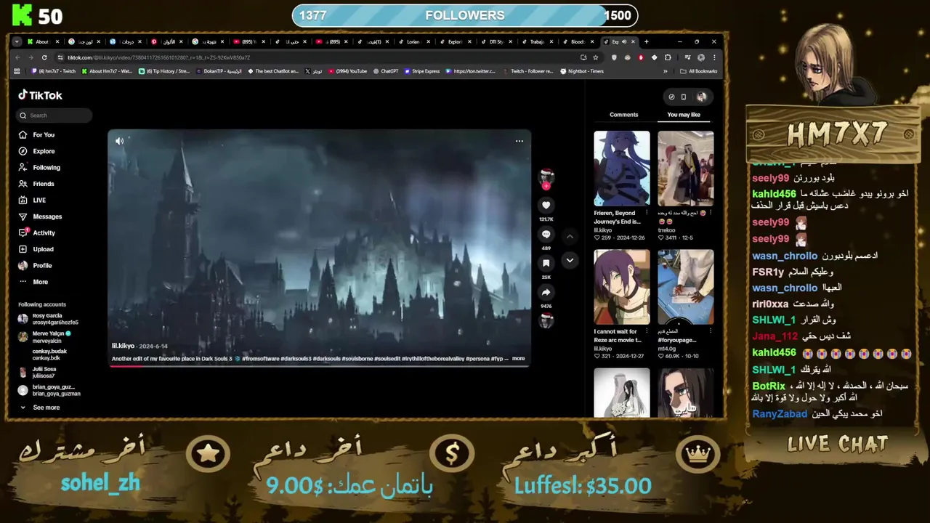Open Chrome's three-dot menu
This screenshot has width=930, height=523.
714,57
